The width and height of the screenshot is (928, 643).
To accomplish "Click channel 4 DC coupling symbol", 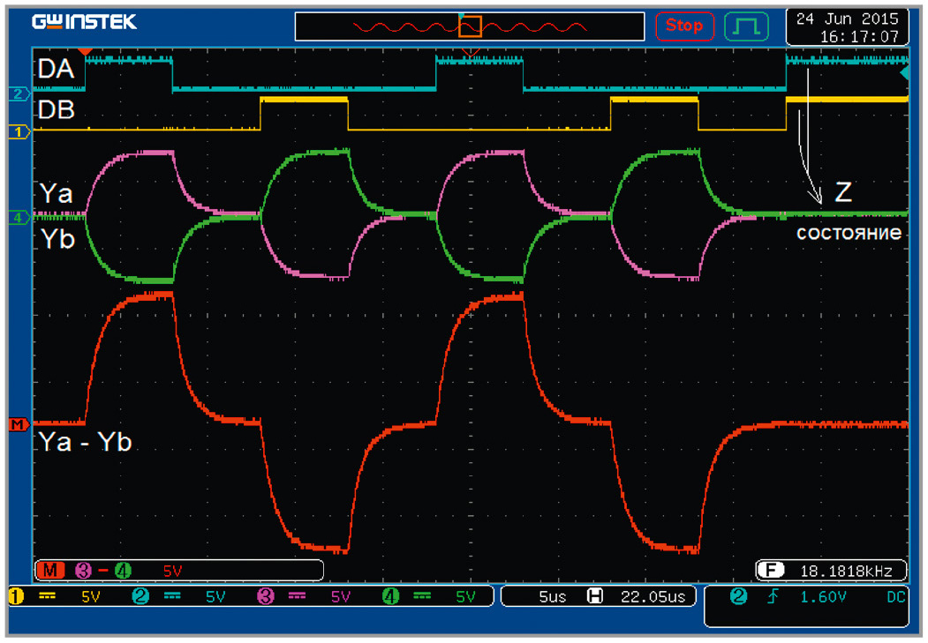I will pyautogui.click(x=422, y=597).
